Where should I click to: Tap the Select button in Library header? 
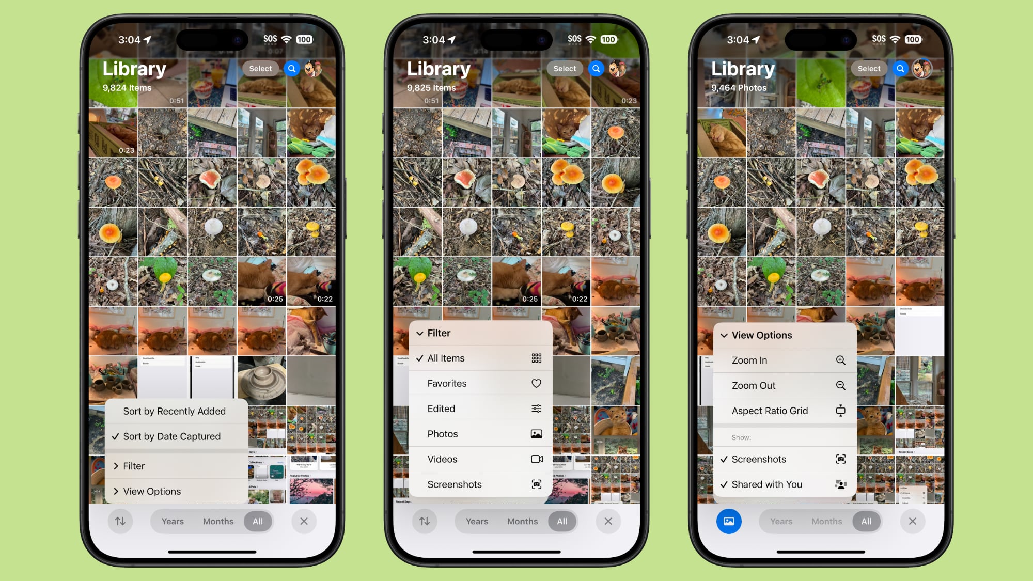tap(260, 69)
